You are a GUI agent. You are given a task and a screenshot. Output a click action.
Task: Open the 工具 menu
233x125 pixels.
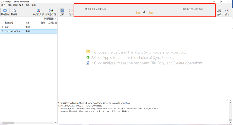pos(27,5)
